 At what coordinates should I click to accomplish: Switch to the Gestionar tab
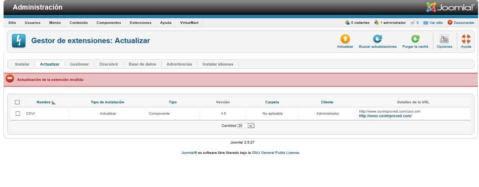tap(79, 64)
